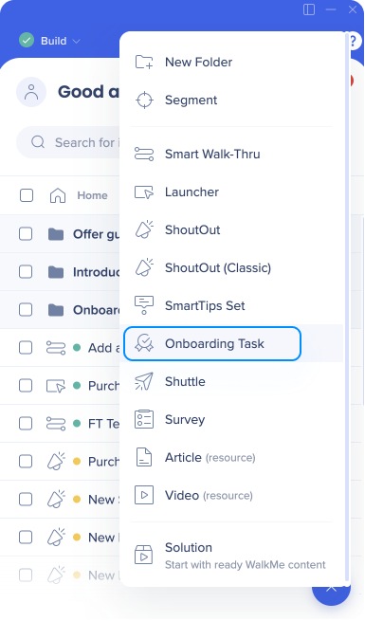
Task: Click the New Folder icon
Action: tap(144, 63)
